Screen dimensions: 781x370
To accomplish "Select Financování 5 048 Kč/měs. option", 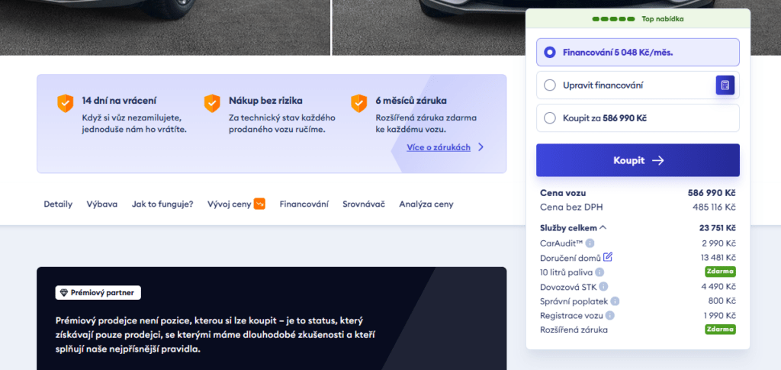I will coord(550,53).
